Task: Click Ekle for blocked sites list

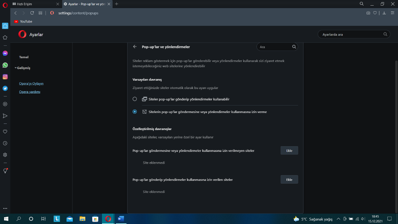Action: coord(289,150)
